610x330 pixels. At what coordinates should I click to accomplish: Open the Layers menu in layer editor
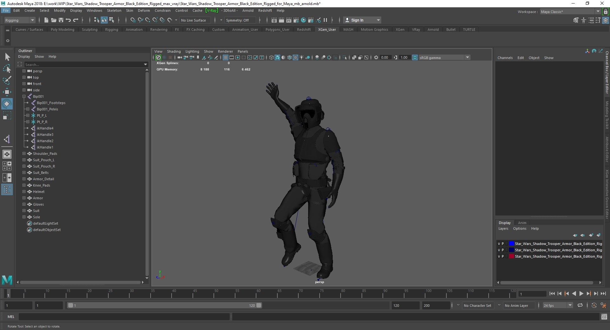tap(503, 228)
